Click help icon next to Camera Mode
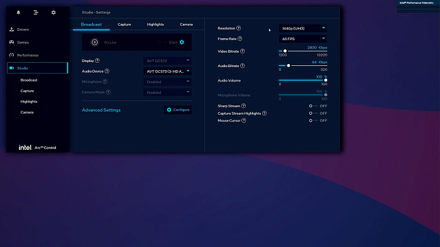 (x=108, y=92)
